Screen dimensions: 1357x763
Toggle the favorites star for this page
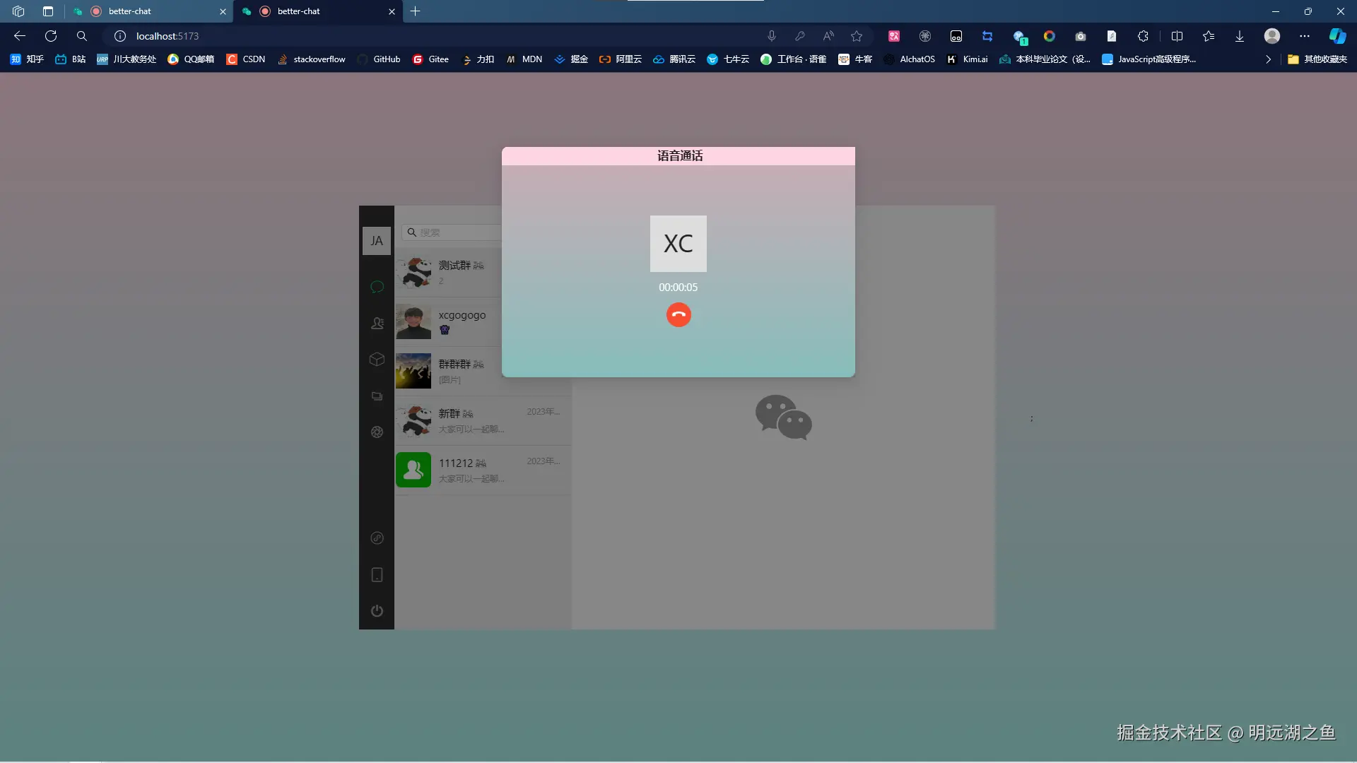click(x=857, y=36)
